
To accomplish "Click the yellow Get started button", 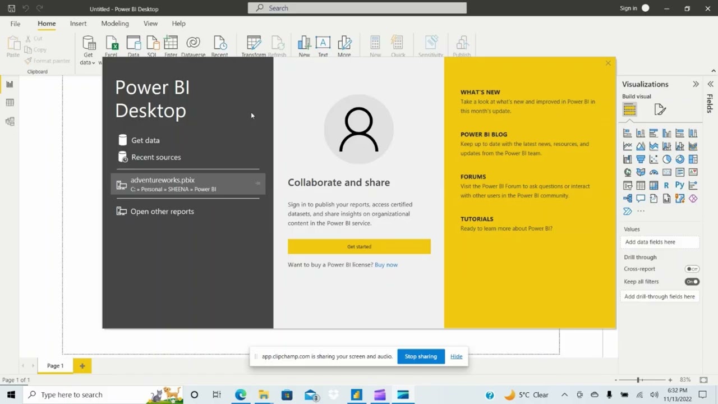I will (x=359, y=246).
